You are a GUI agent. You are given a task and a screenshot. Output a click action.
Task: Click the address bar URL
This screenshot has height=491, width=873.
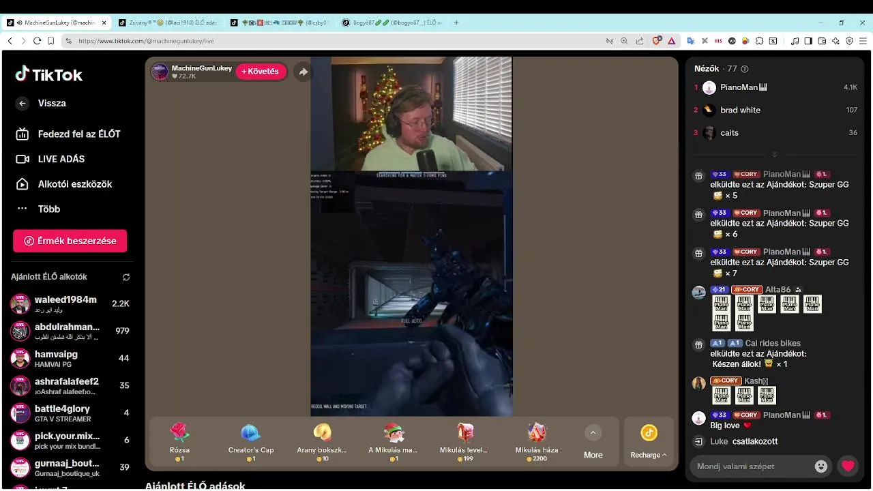(x=146, y=41)
